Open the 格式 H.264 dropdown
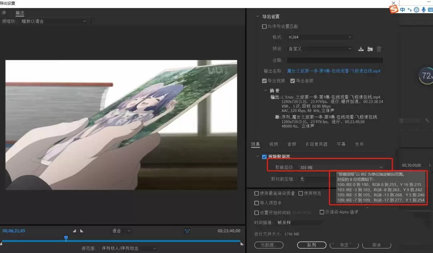Viewport: 433px width, 253px height. [x=320, y=37]
